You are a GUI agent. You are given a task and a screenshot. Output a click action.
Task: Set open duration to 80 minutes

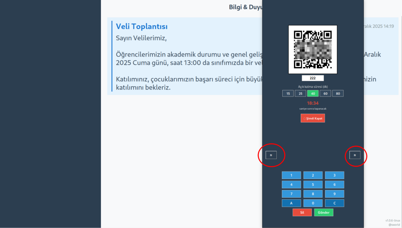pos(338,93)
